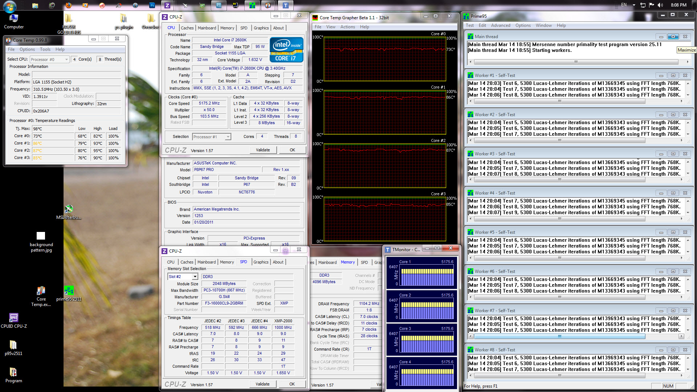Click the Prime95 taskbar icon
Screen dimensions: 697x392
tap(252, 5)
